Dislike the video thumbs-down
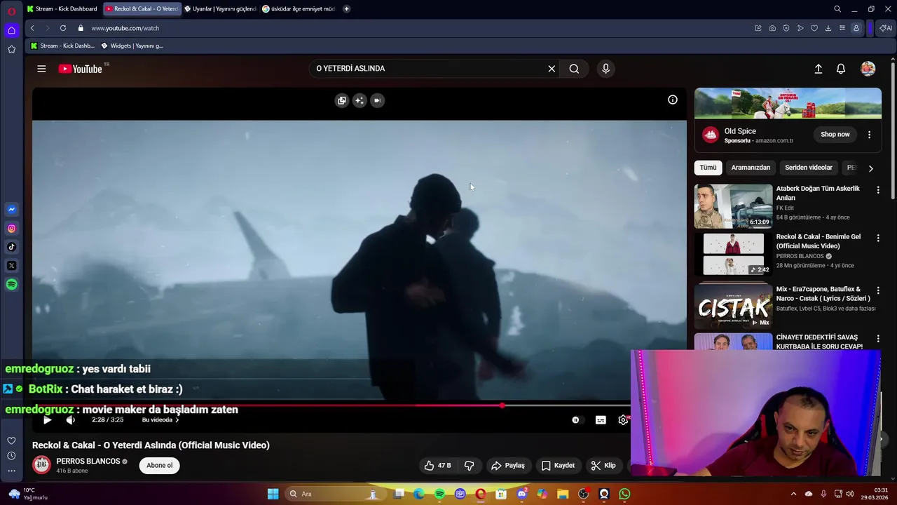Image resolution: width=897 pixels, height=505 pixels. tap(470, 466)
